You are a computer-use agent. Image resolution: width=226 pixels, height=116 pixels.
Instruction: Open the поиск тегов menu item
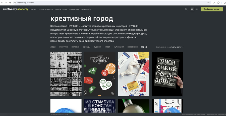click(x=61, y=9)
